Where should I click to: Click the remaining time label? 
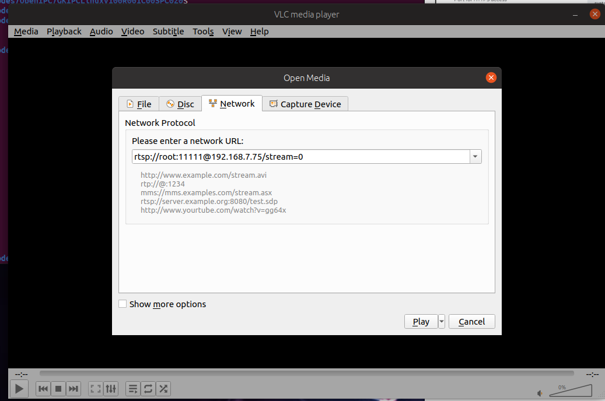coord(592,374)
